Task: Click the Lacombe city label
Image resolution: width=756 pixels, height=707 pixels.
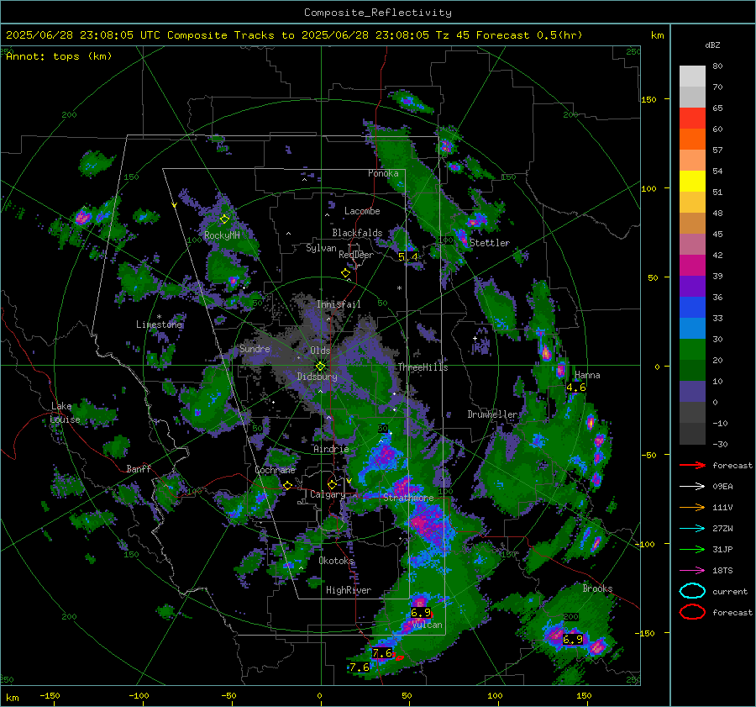Action: click(362, 211)
